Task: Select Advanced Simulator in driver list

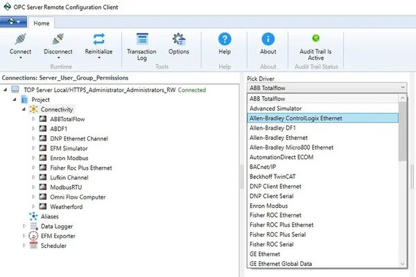Action: tap(322, 109)
